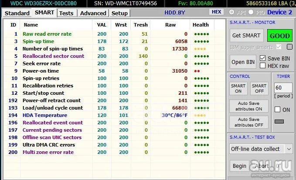Click Auto Save attributes ON
Screen dimensions: 296x180
coord(249,106)
